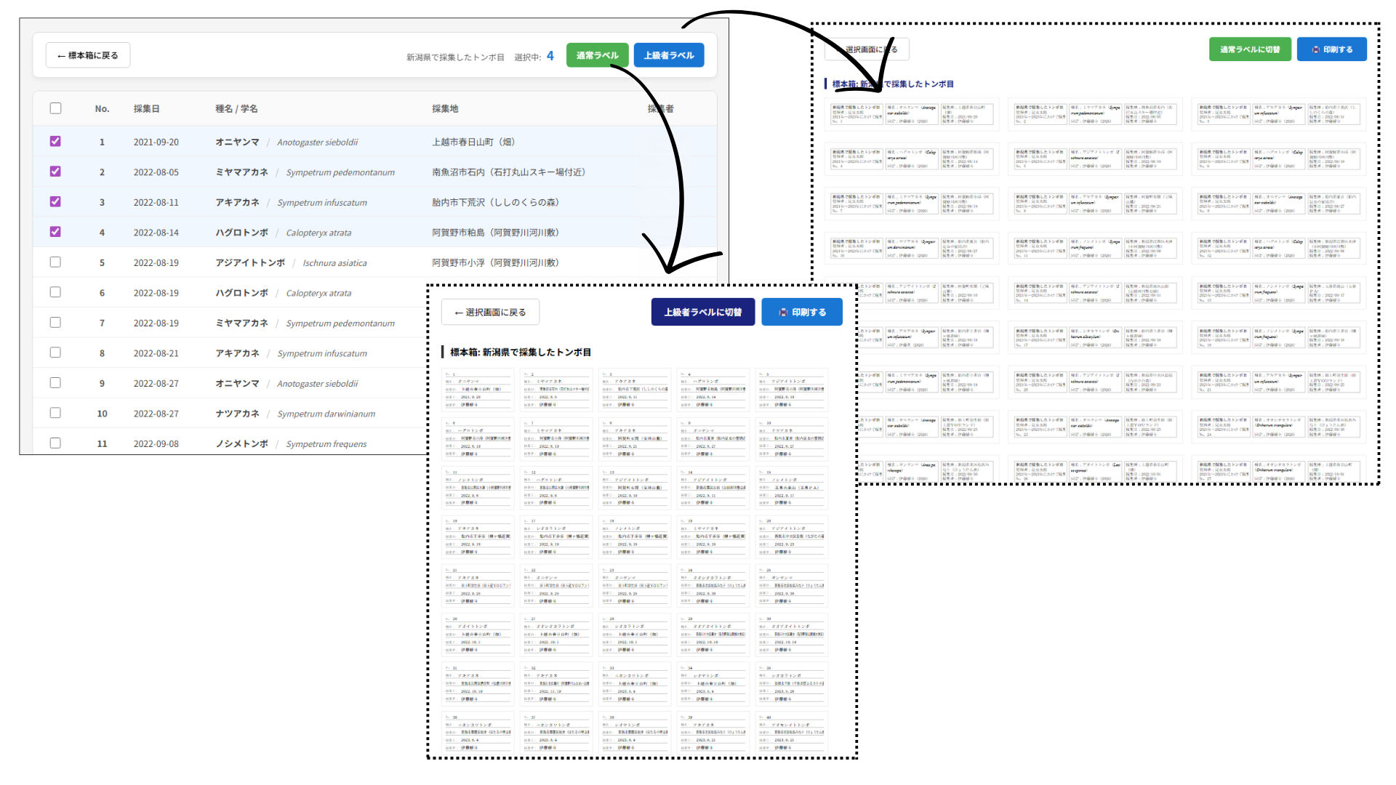Screen dimensions: 1396x785
Task: Click the 種名 / 学名 column header
Action: 236,108
